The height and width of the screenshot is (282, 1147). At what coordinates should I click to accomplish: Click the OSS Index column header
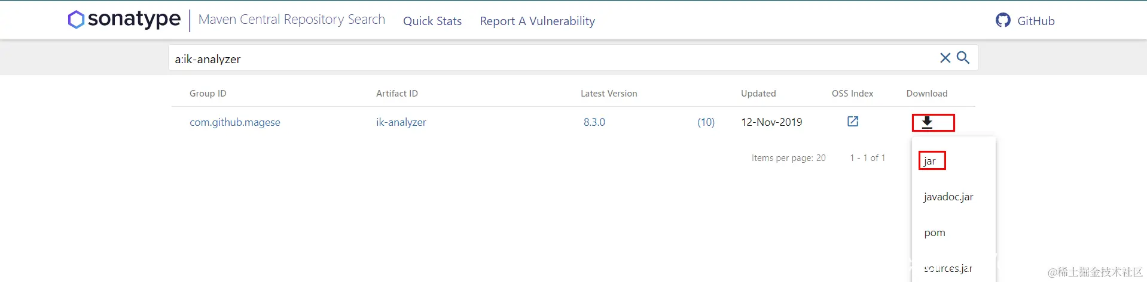pyautogui.click(x=853, y=94)
